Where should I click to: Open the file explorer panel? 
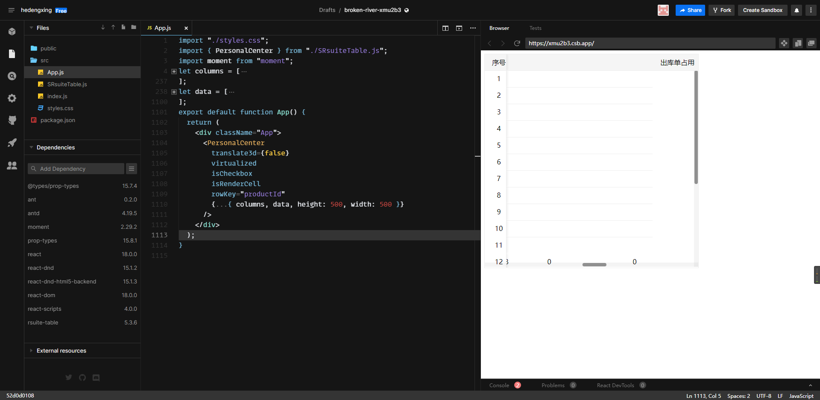click(12, 54)
